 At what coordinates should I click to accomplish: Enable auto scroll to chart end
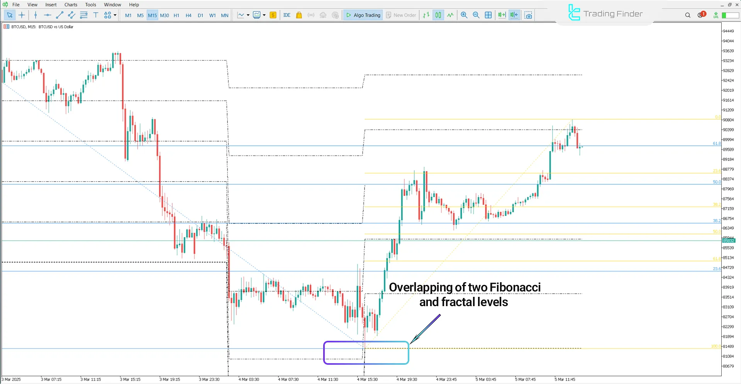[x=502, y=15]
